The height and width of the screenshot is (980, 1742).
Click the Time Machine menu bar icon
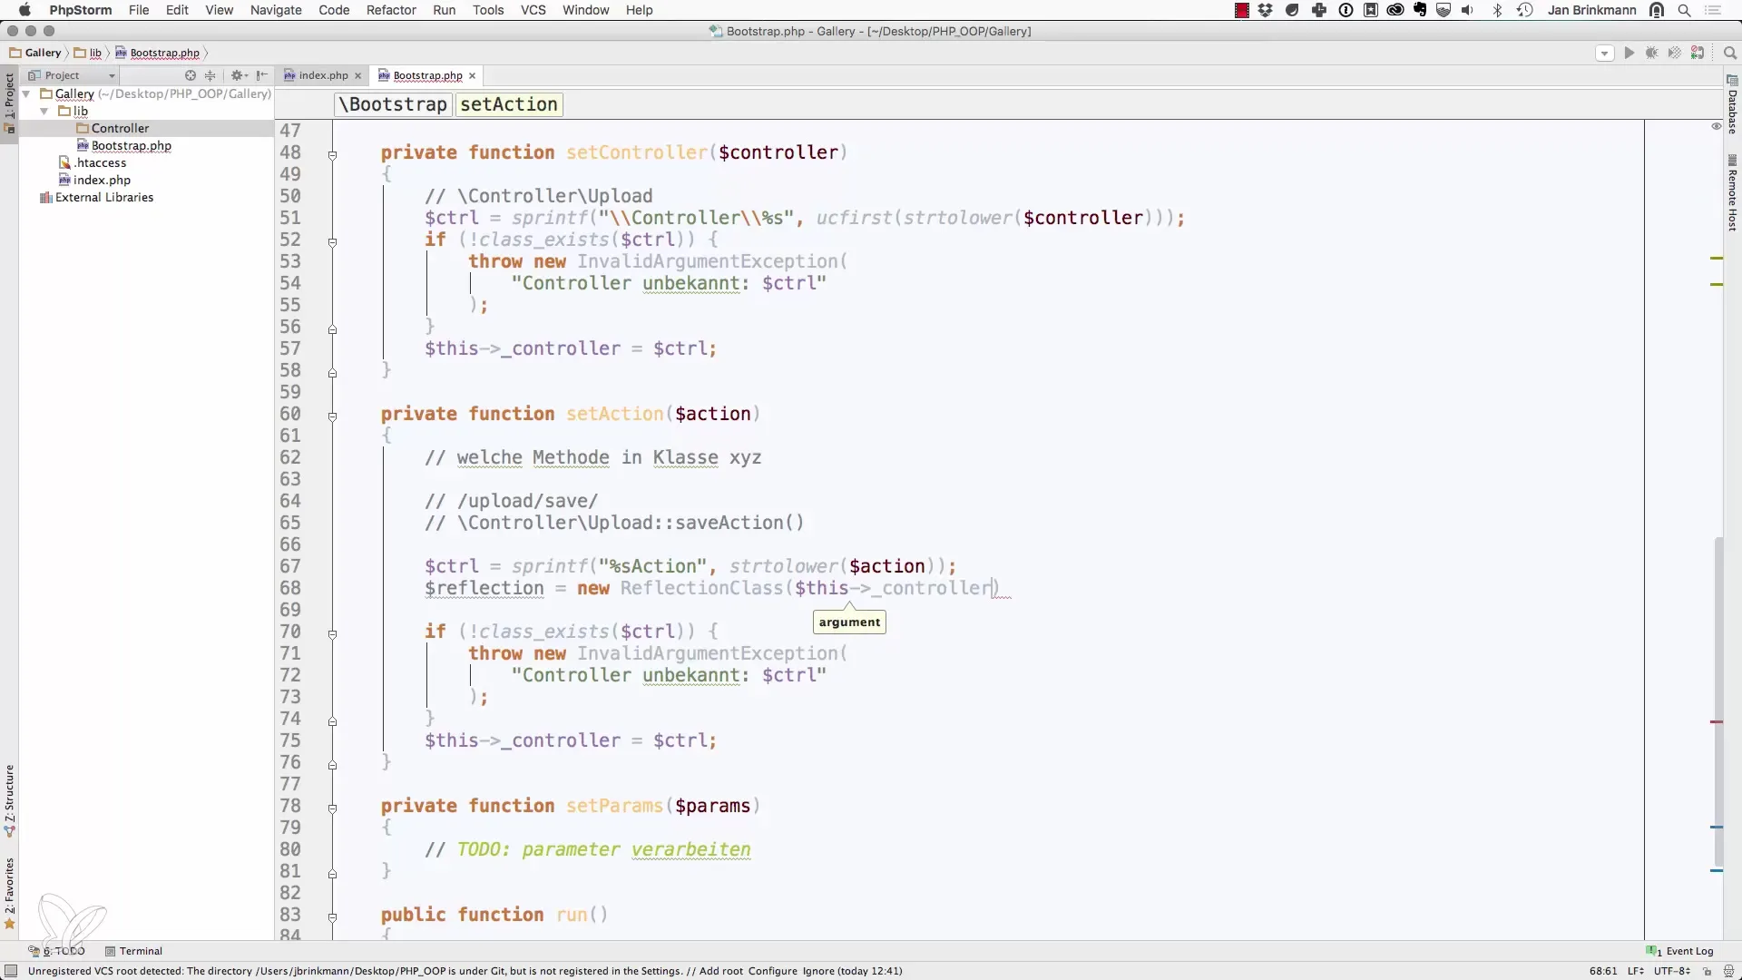(1524, 10)
